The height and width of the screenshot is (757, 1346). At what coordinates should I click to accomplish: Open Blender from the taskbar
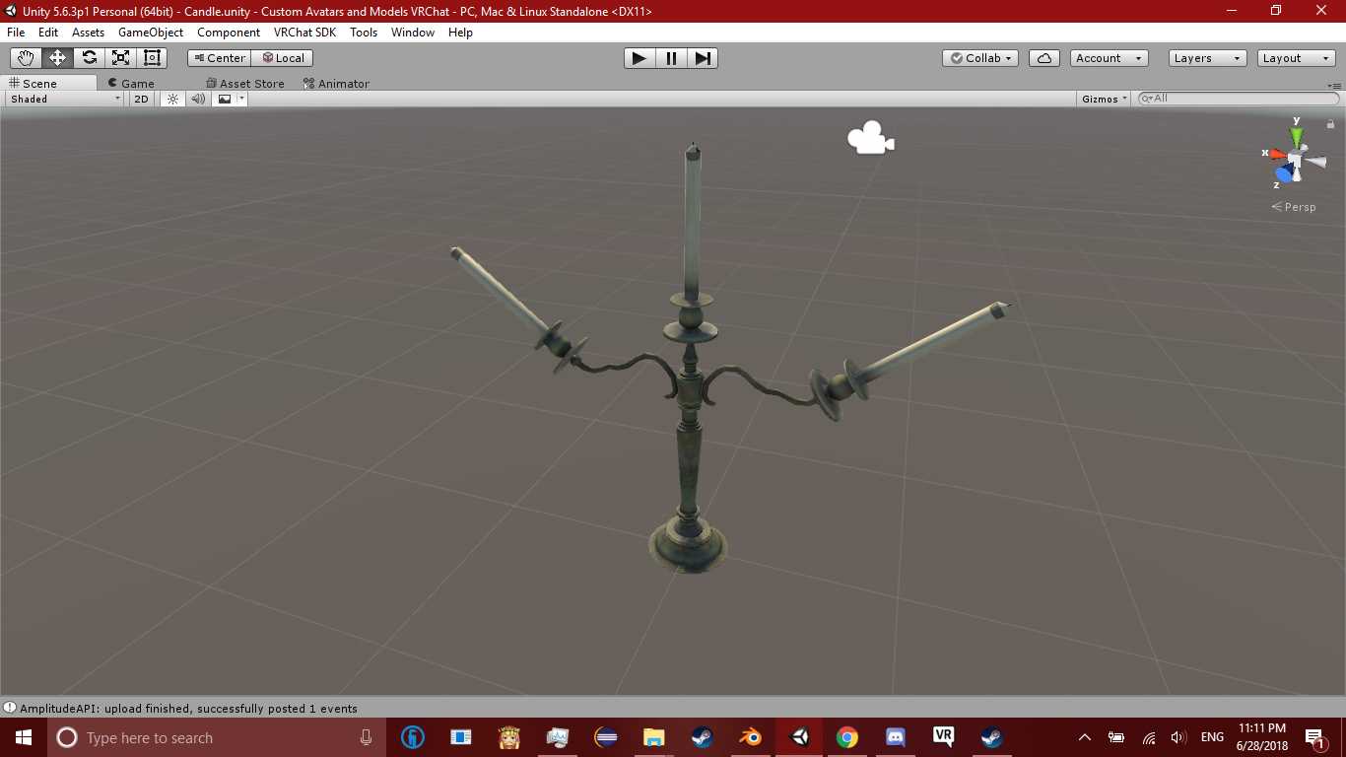pos(751,737)
